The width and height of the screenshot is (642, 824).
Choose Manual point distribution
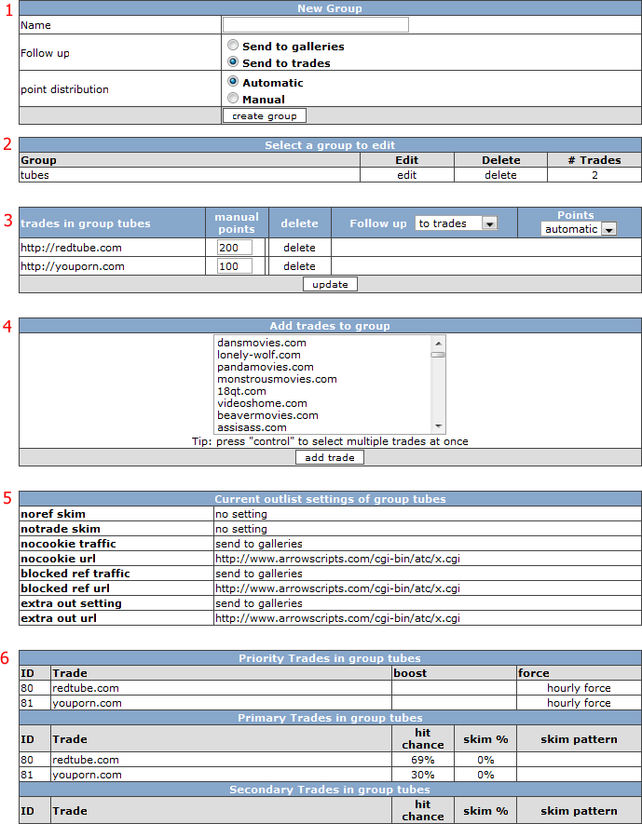pyautogui.click(x=233, y=99)
